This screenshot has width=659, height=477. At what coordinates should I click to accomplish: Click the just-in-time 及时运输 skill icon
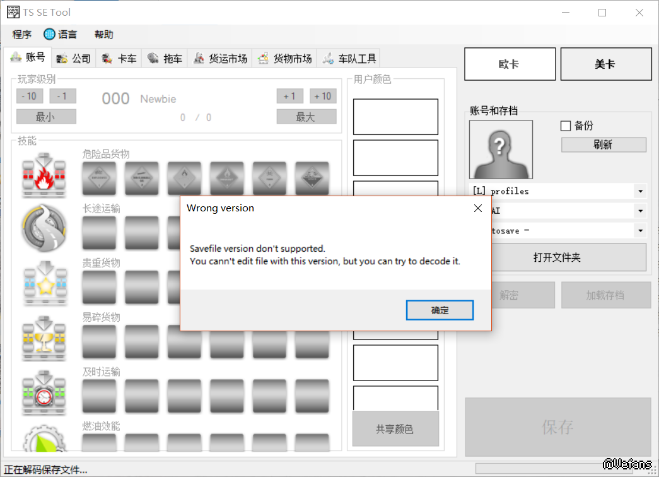[44, 392]
